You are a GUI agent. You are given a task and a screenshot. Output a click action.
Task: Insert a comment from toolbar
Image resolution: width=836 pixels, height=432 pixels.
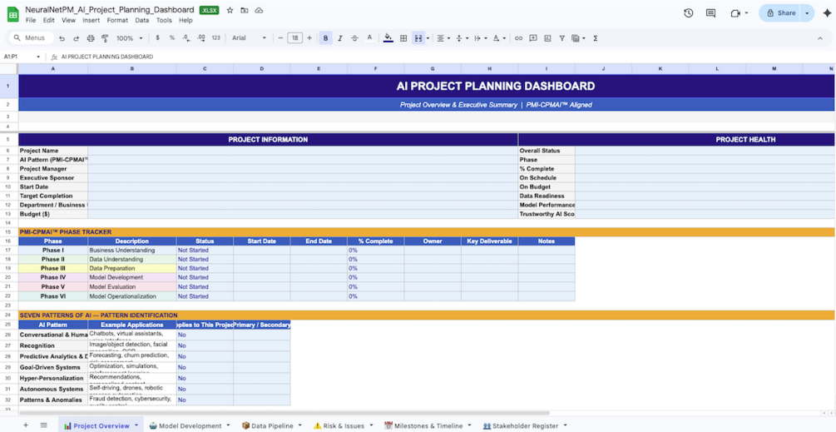[532, 38]
